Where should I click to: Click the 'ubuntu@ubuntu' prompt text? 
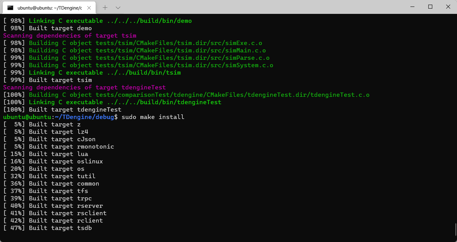click(x=27, y=117)
